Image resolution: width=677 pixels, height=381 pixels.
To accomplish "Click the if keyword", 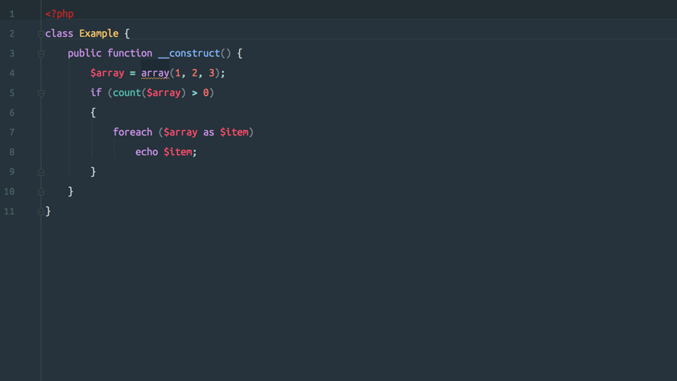I will [x=96, y=92].
